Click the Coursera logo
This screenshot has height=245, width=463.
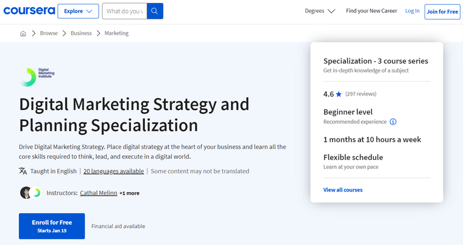[29, 11]
